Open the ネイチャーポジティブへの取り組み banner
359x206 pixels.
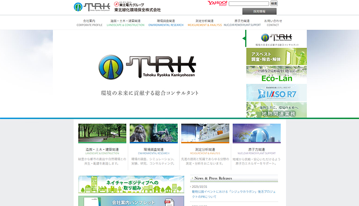131,185
